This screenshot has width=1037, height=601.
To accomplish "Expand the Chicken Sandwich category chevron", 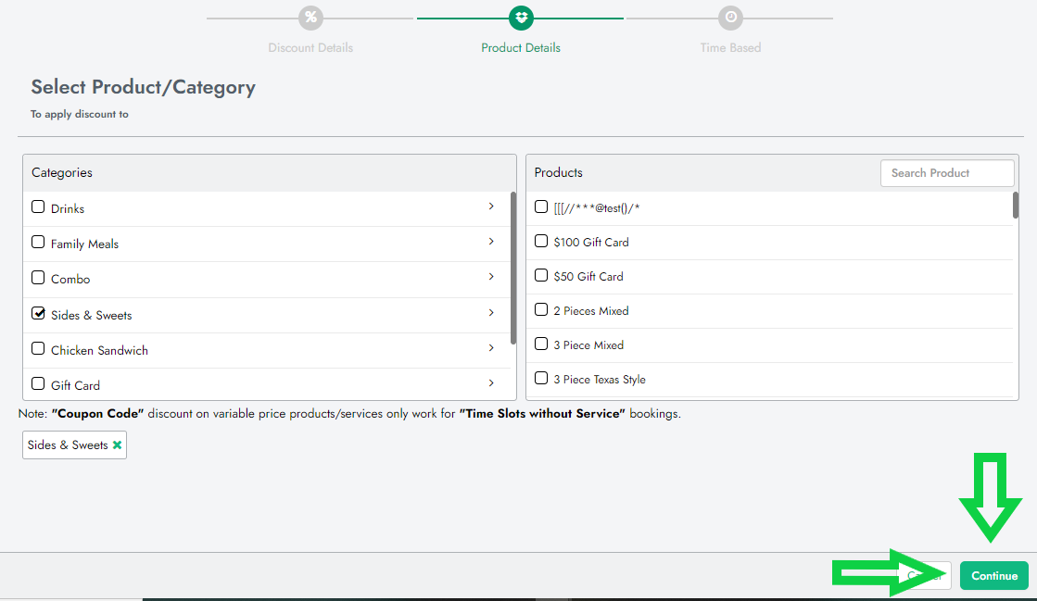I will pos(491,348).
